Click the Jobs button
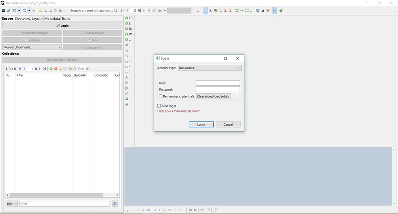 coord(93,40)
